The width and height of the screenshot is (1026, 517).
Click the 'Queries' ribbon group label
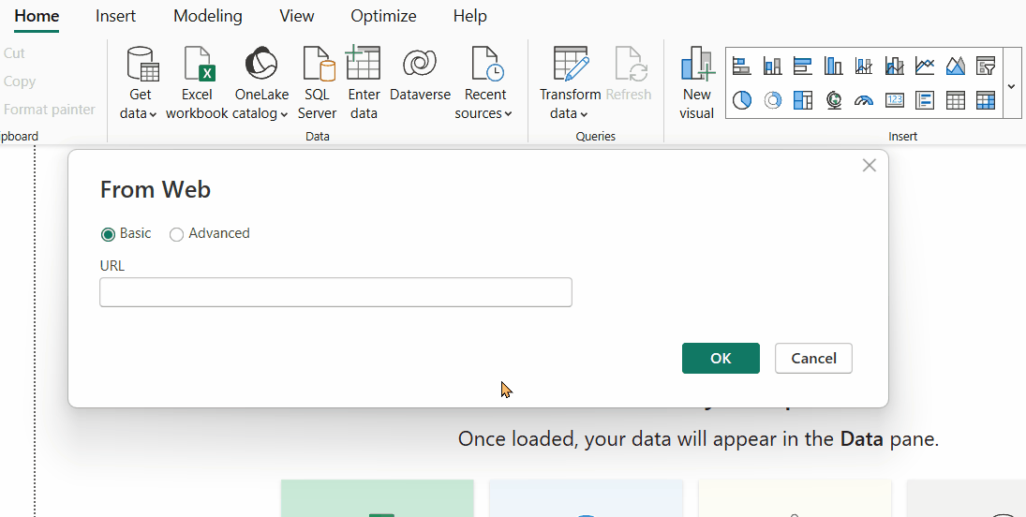tap(595, 136)
